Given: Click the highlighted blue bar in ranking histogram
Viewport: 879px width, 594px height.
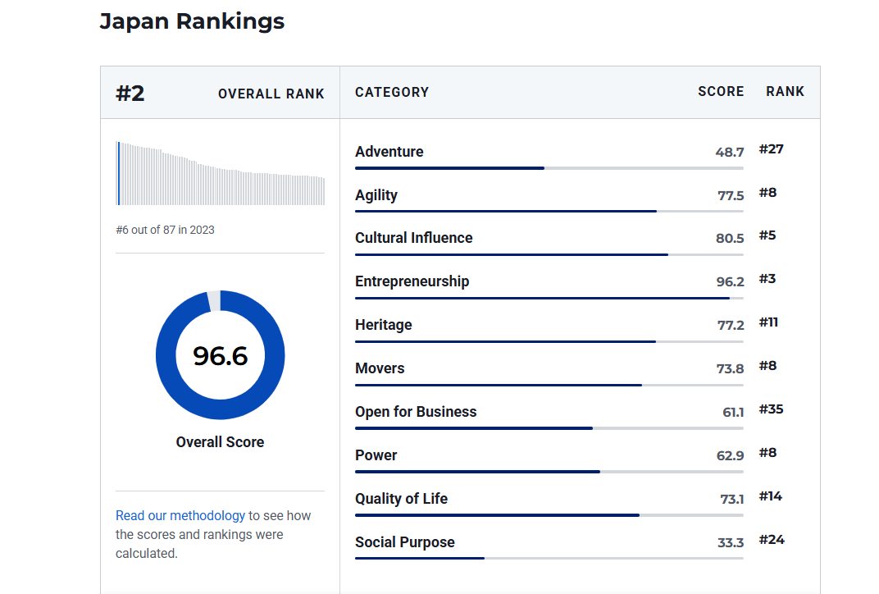Looking at the screenshot, I should (x=118, y=173).
